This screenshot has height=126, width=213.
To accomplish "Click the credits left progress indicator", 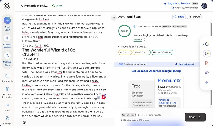I will pos(173,8).
